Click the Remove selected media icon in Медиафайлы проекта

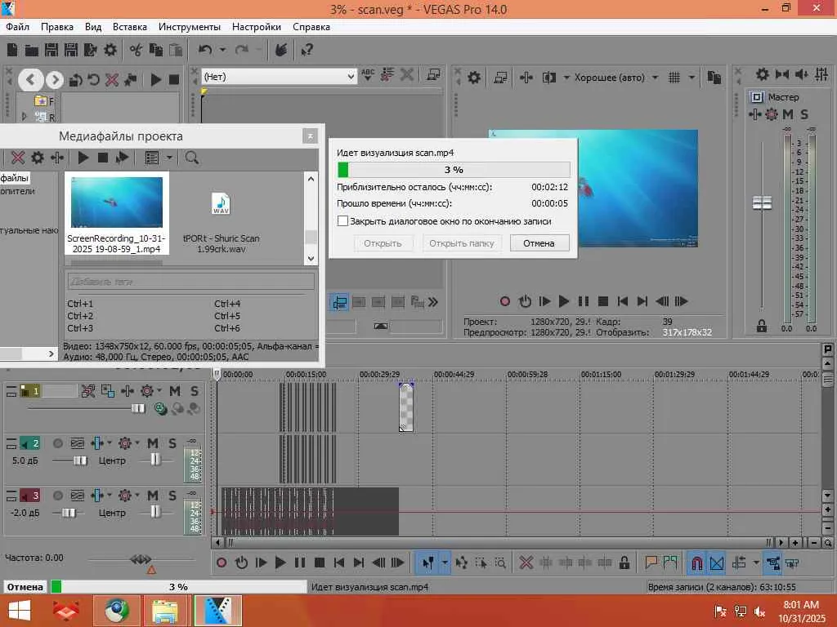(18, 158)
